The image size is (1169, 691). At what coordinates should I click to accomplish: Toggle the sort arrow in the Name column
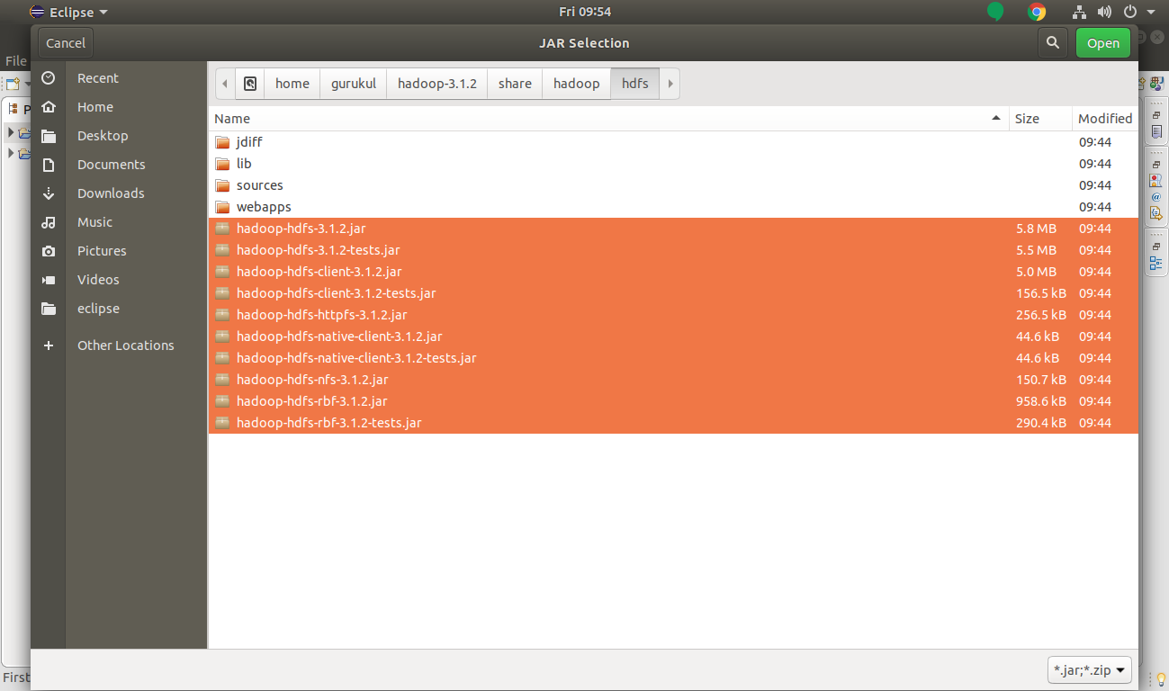tap(996, 119)
